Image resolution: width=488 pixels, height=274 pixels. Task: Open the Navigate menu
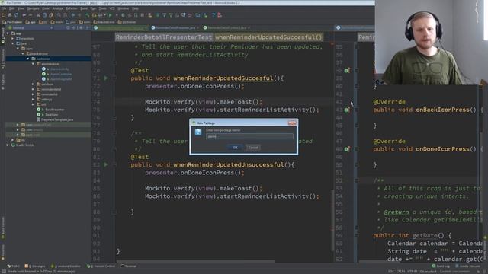[x=33, y=8]
